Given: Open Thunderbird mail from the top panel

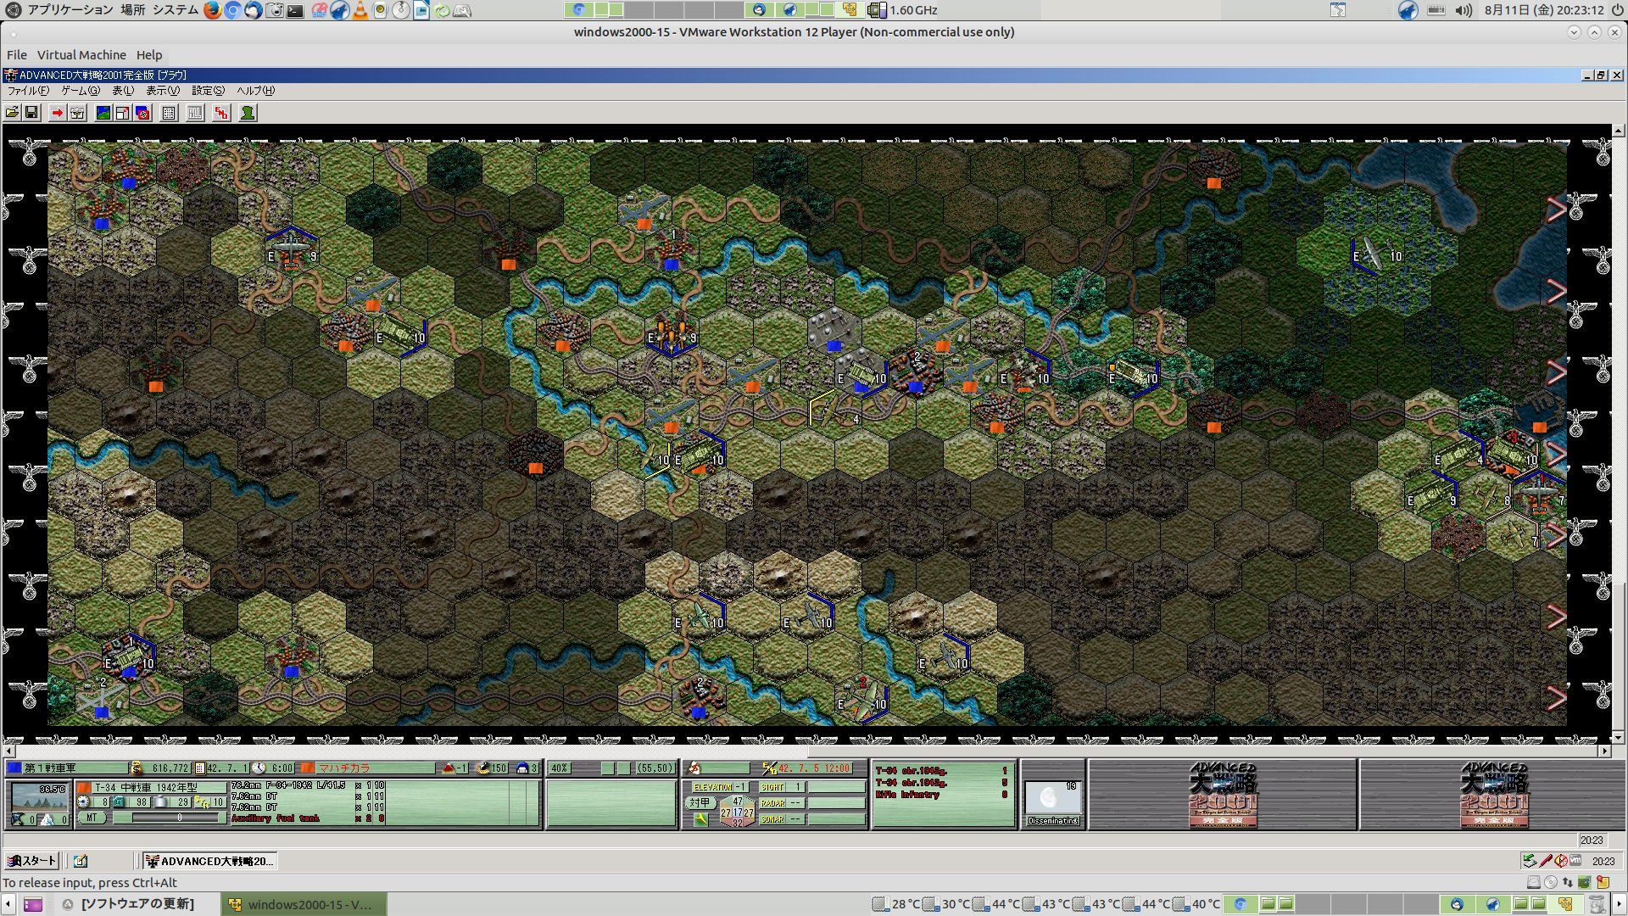Looking at the screenshot, I should (253, 10).
